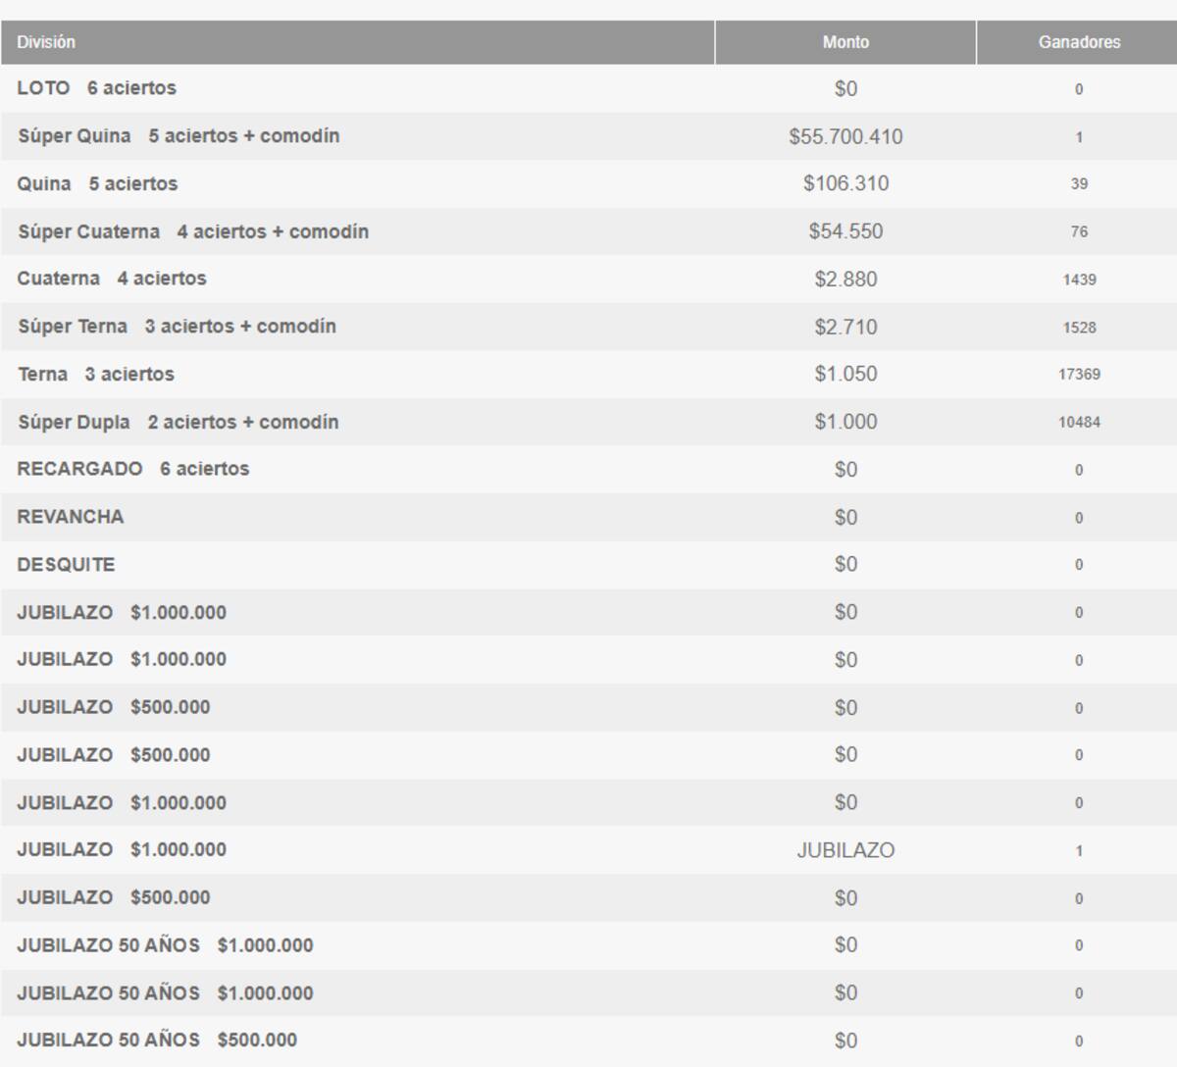Click the JUBILAZO value in Monto column
1177x1067 pixels.
click(x=845, y=850)
